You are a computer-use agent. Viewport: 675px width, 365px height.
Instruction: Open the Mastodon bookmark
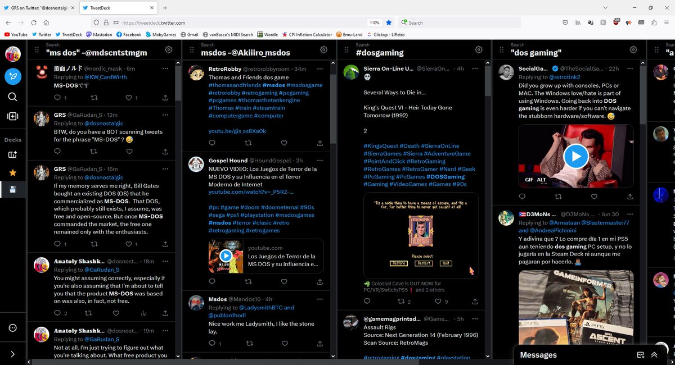click(98, 34)
